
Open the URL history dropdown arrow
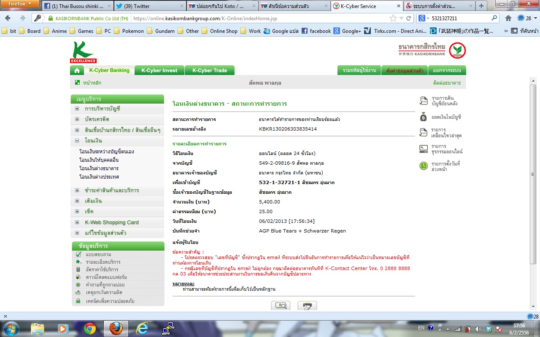(x=402, y=19)
